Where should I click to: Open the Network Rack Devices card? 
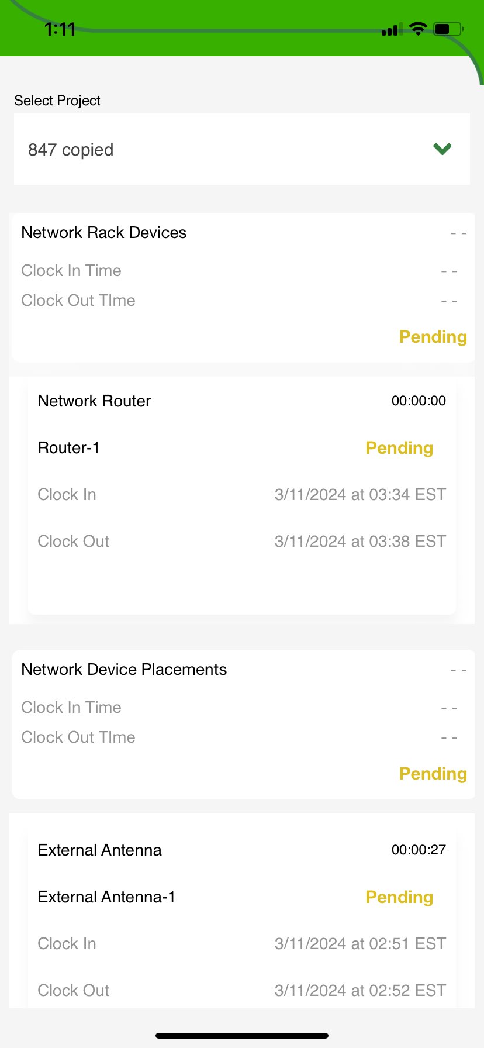[104, 233]
